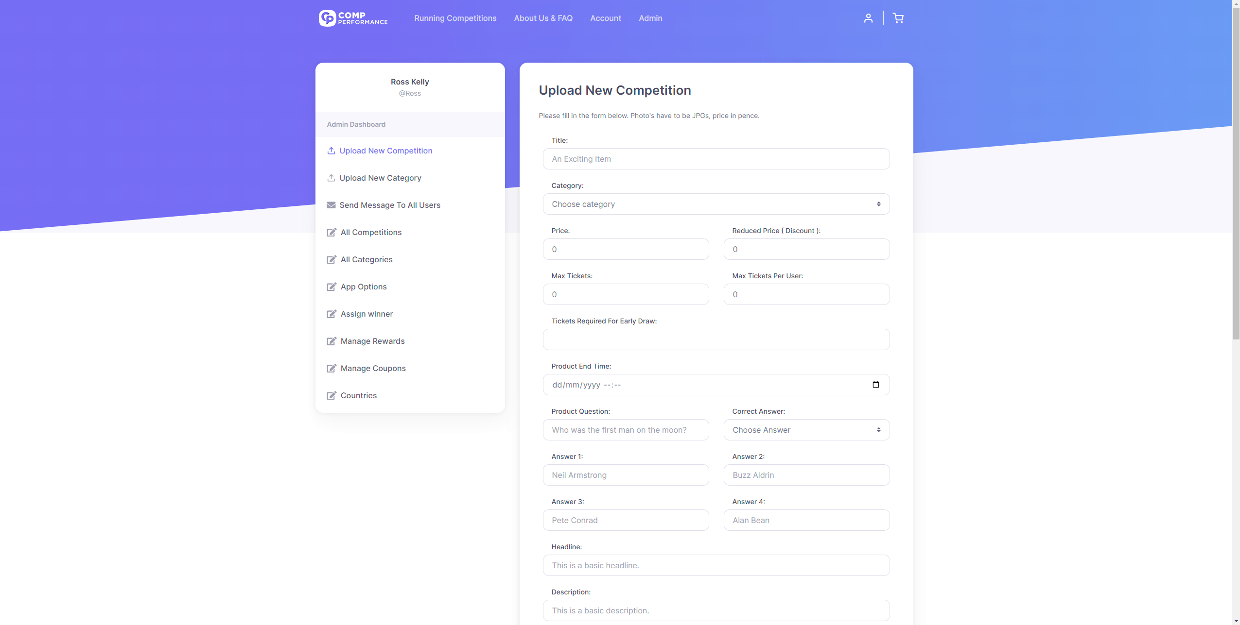Open All Competitions list
The height and width of the screenshot is (625, 1240).
click(x=371, y=232)
